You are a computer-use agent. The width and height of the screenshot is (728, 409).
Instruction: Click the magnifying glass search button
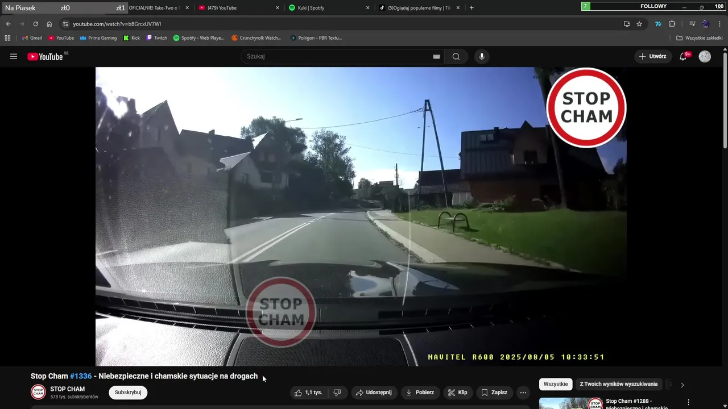pos(456,56)
